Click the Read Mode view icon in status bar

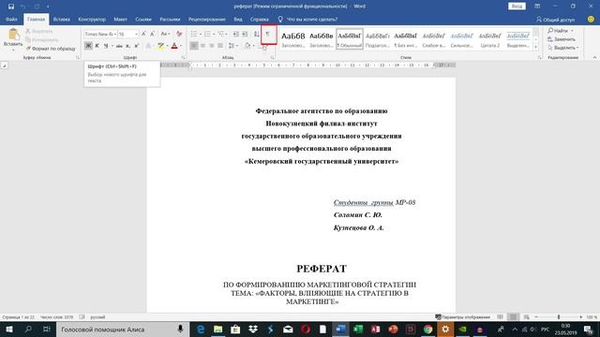click(x=500, y=317)
